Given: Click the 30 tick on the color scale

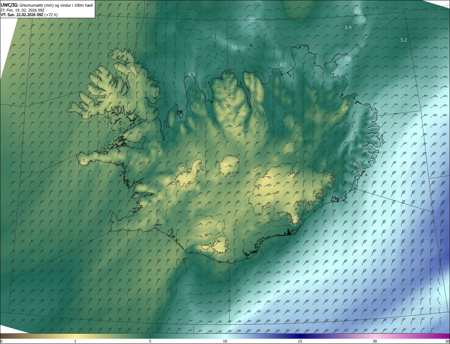Looking at the screenshot, I should point(375,341).
